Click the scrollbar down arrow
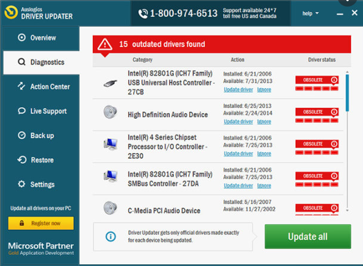Image resolution: width=363 pixels, height=266 pixels. [347, 211]
